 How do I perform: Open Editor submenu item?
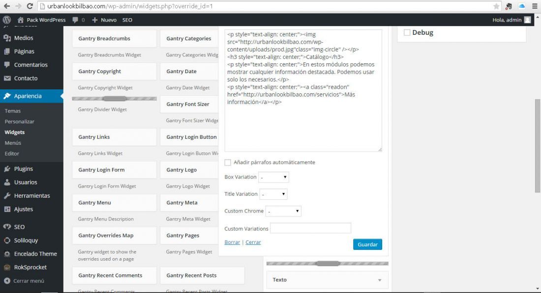click(12, 154)
